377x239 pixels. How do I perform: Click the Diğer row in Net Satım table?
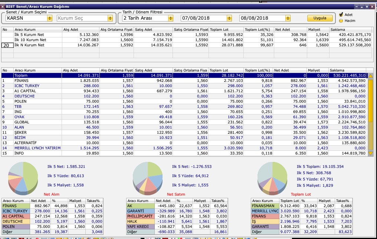[177, 232]
